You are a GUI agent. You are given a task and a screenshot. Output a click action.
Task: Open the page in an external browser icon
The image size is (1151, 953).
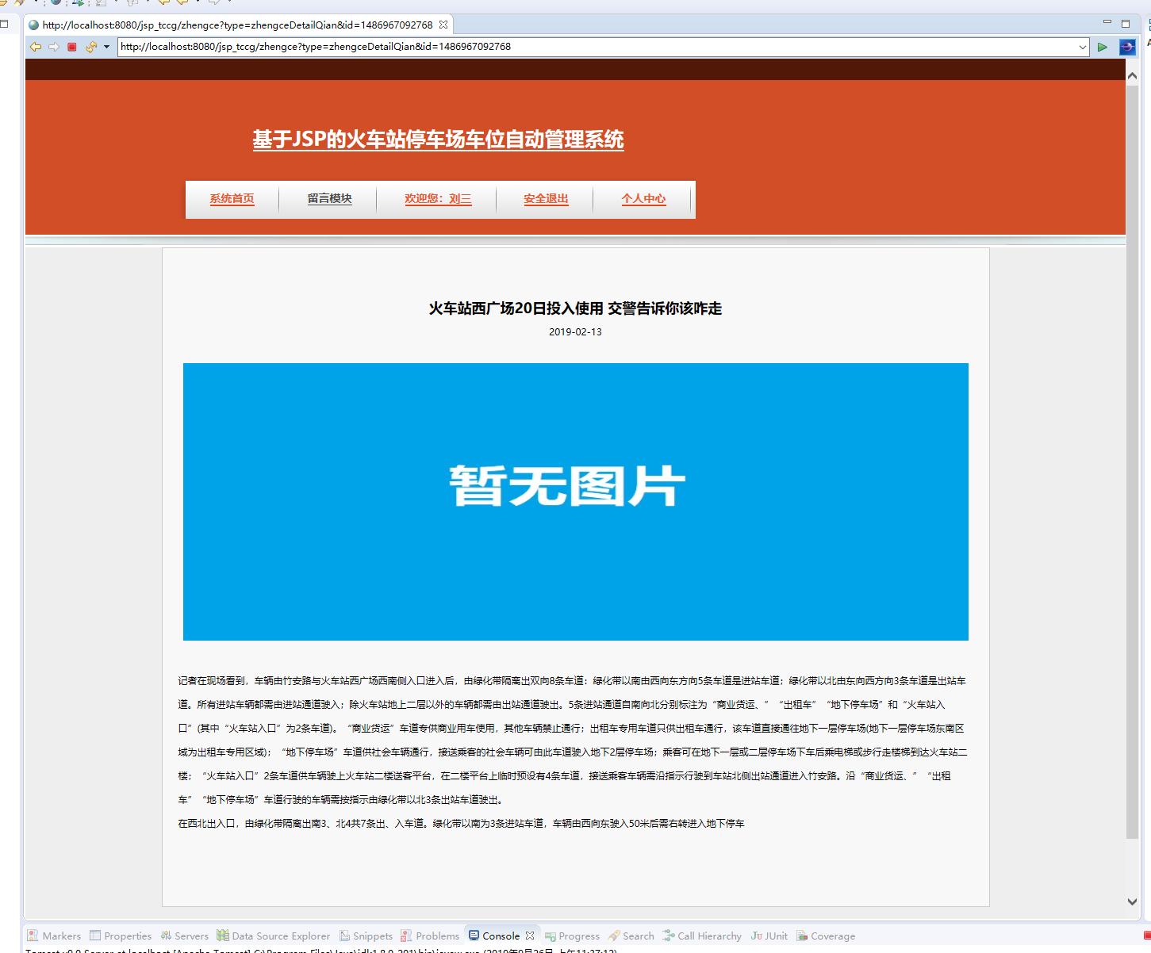pyautogui.click(x=1127, y=47)
